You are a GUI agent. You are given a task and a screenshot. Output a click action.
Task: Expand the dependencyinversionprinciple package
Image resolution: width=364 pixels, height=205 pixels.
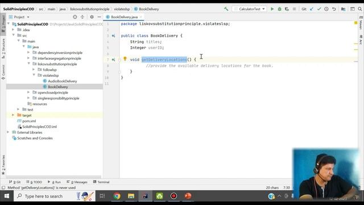tap(28, 52)
